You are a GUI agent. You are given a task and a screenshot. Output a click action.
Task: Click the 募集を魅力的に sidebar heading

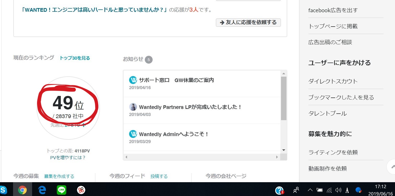pos(330,134)
